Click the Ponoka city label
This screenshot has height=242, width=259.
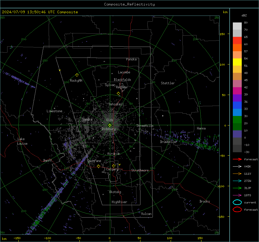(131, 59)
